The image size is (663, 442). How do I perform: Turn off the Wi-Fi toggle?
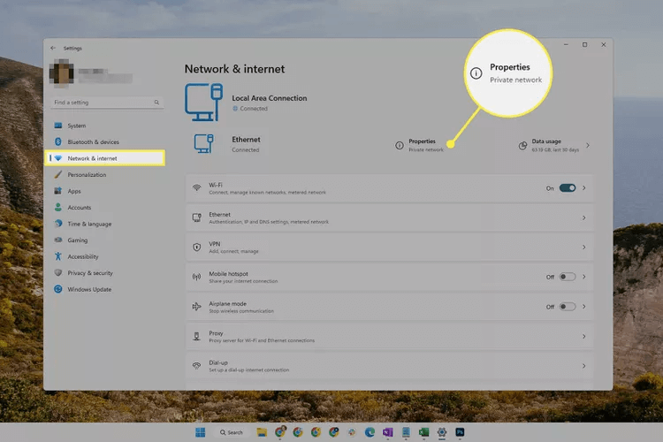tap(568, 187)
